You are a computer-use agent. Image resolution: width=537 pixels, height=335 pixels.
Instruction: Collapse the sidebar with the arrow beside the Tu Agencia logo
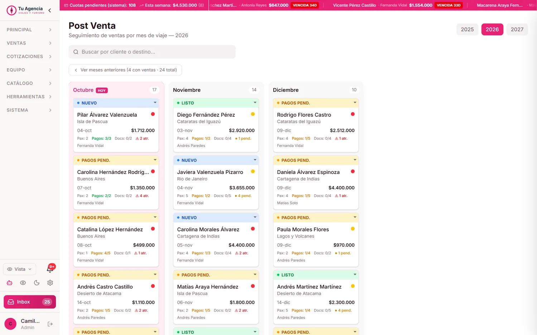(49, 10)
